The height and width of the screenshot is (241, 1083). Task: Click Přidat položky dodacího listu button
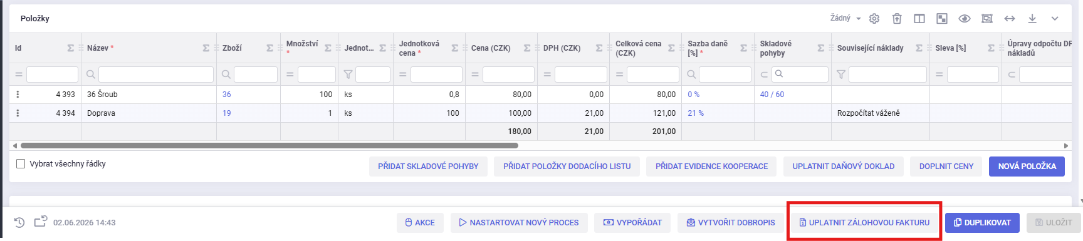567,167
